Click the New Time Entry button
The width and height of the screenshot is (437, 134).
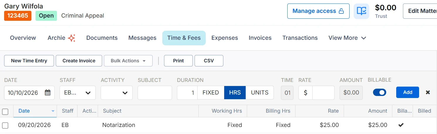[29, 61]
